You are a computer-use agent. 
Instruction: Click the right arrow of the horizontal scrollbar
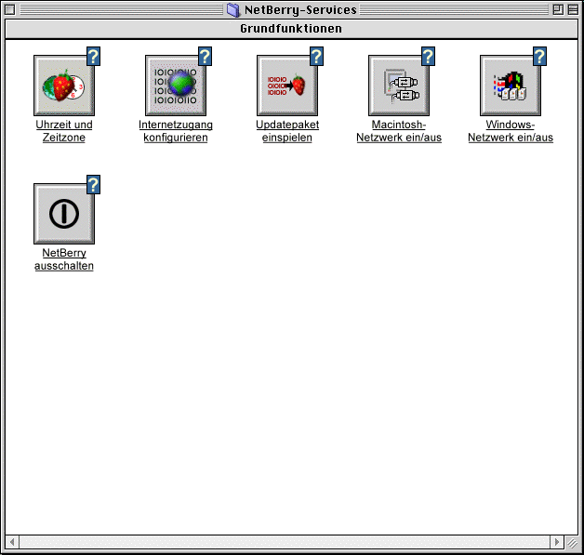pos(557,542)
